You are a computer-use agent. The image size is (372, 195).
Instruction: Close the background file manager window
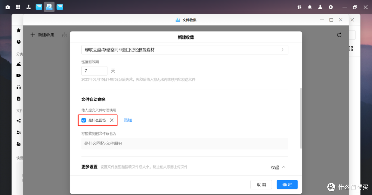(352, 20)
